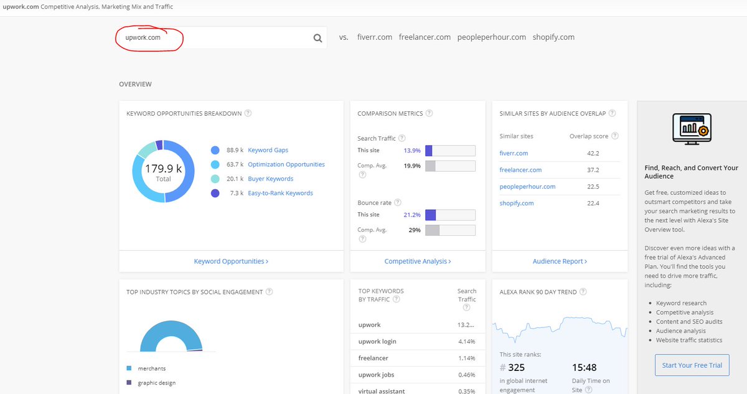Expand Competitive Analysis section link
Viewport: 747px width, 394px height.
[x=418, y=261]
